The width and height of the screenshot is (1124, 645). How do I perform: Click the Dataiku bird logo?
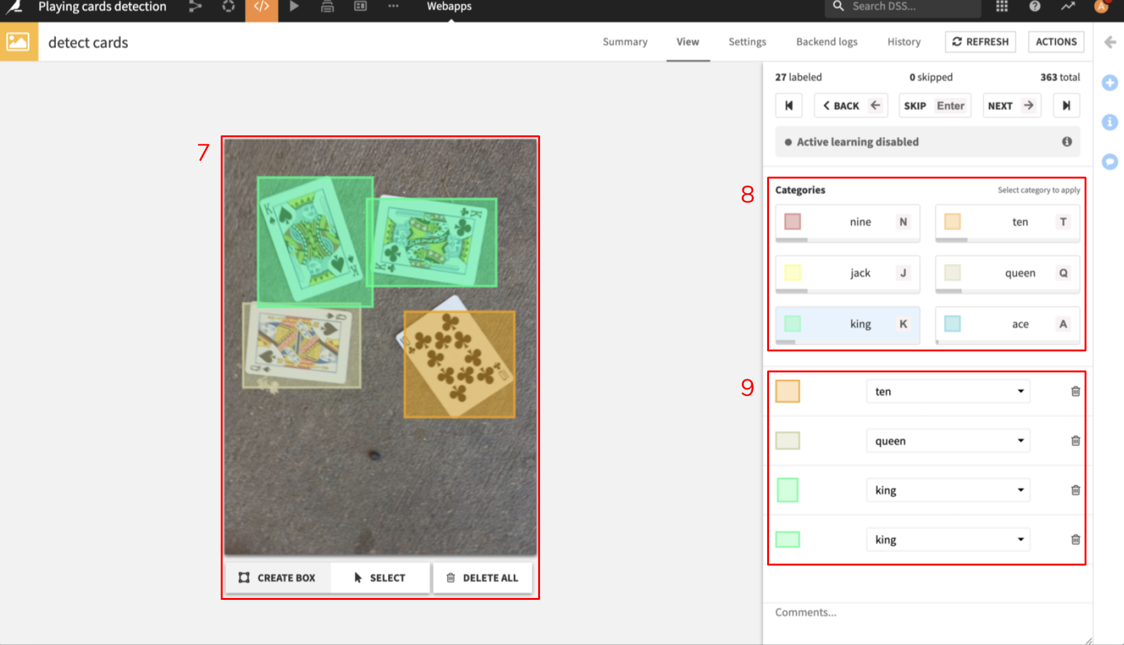click(15, 7)
